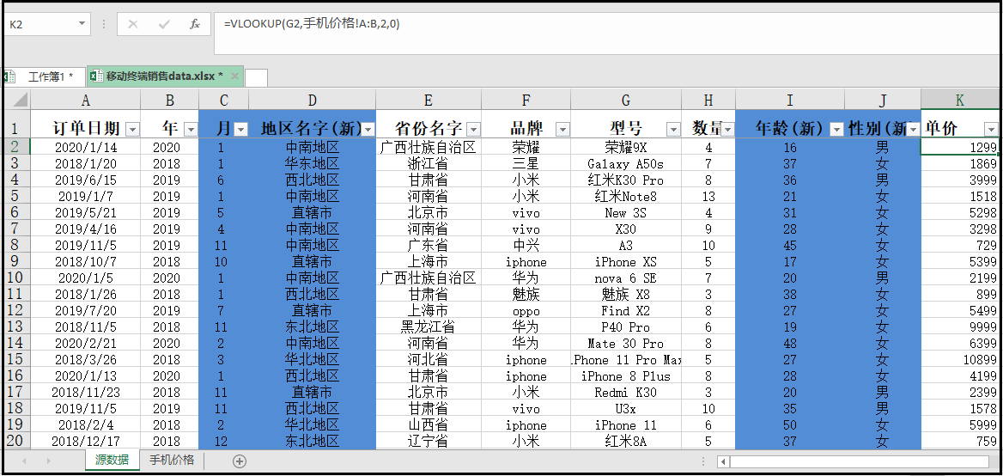Select the 源数据 sheet tab
Viewport: 1003px width, 476px height.
(x=112, y=460)
